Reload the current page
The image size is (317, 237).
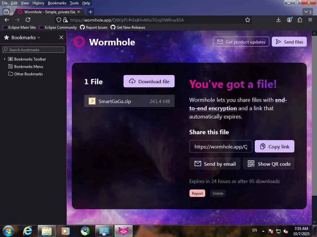click(x=28, y=20)
